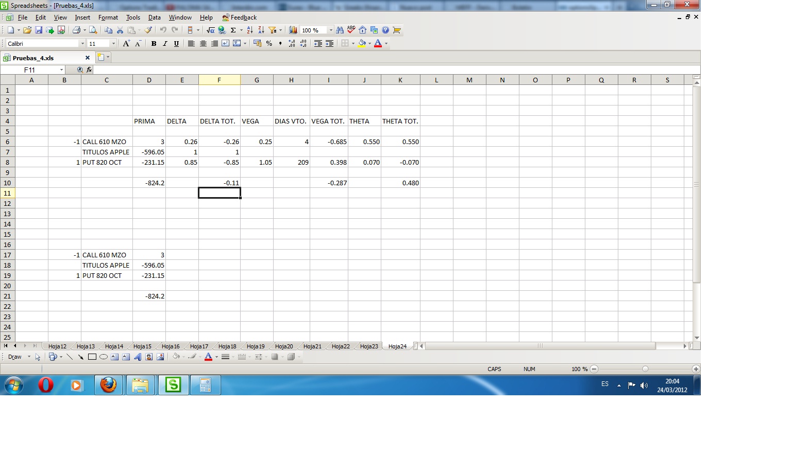Open the Tools menu
Screen dimensions: 809x456
(133, 17)
